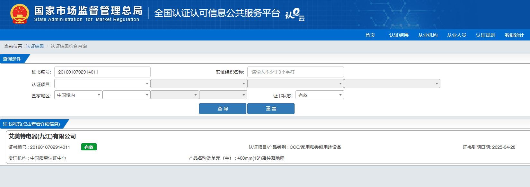Open the second 国家地区 dropdown

(127, 95)
